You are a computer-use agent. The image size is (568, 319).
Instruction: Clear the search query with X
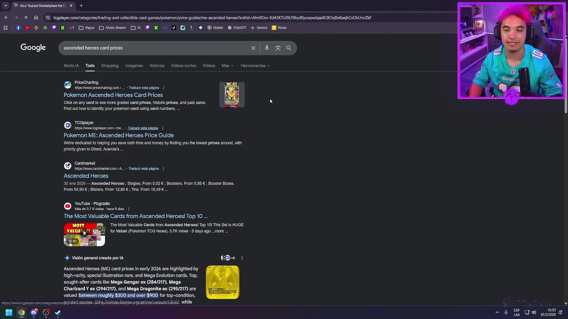coord(253,48)
